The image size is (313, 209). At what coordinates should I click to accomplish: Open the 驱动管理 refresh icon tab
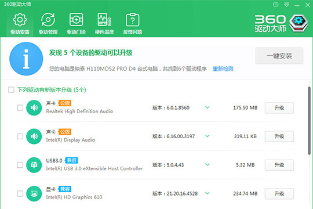[48, 24]
